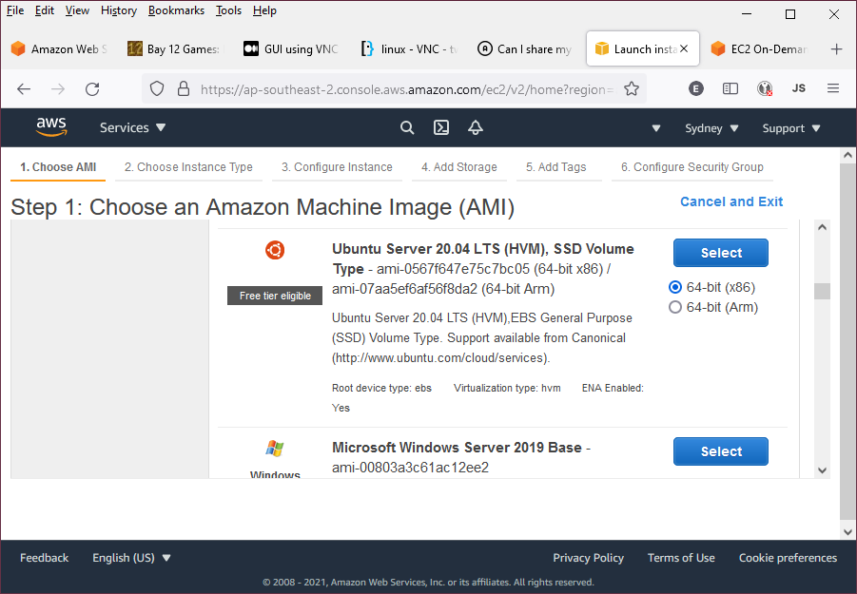Go to 1. Choose AMI step
Viewport: 857px width, 594px height.
pyautogui.click(x=58, y=167)
